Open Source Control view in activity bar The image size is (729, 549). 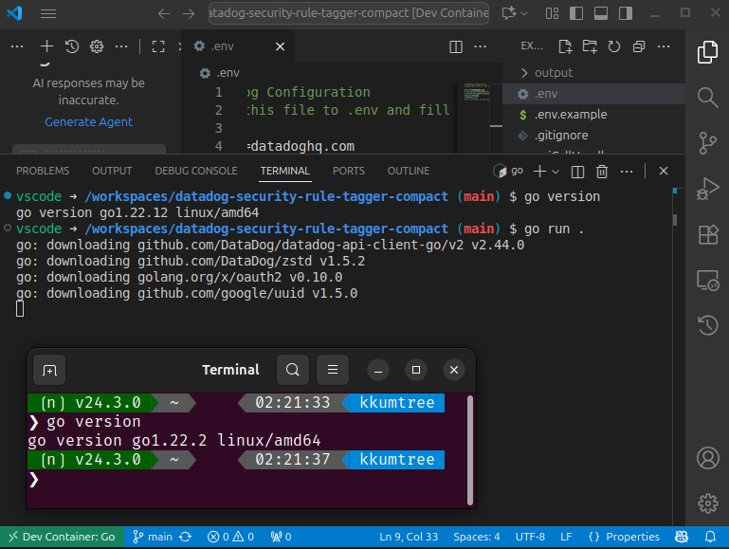(x=707, y=143)
